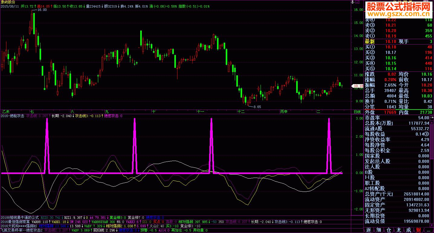Click the 象屿股份 stock name title
The width and height of the screenshot is (434, 233).
8,2
